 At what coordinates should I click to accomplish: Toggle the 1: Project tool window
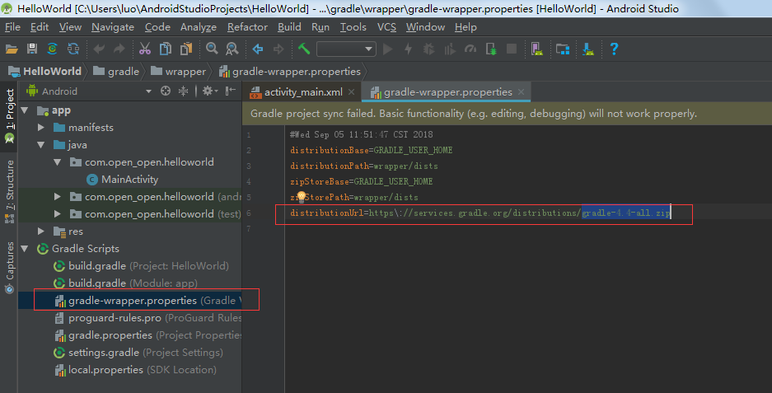pyautogui.click(x=9, y=115)
